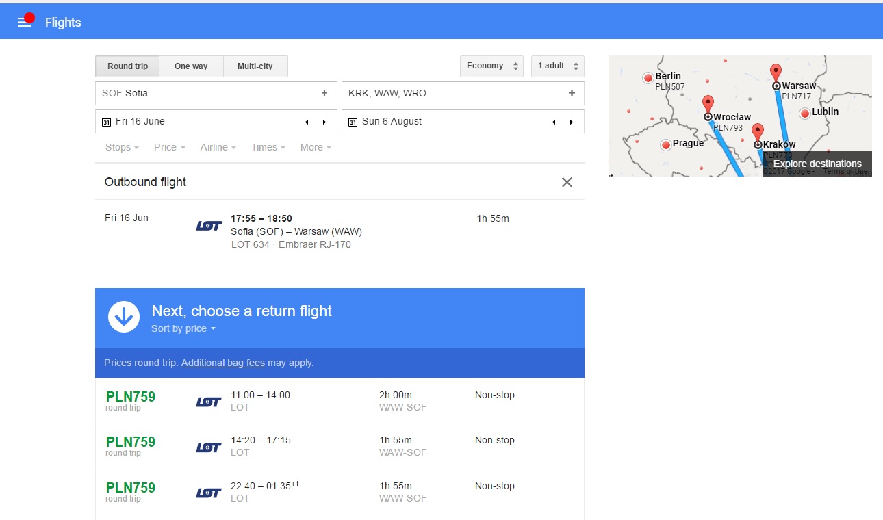This screenshot has width=883, height=520.
Task: Click the Sun 6 August date field
Action: (463, 122)
